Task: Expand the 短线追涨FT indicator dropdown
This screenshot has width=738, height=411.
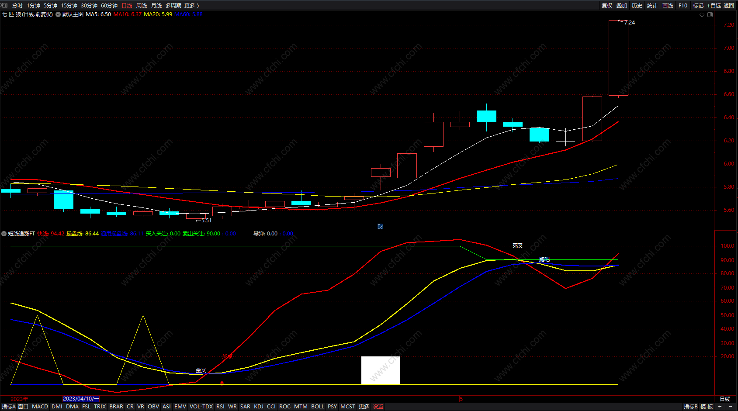Action: tap(4, 234)
